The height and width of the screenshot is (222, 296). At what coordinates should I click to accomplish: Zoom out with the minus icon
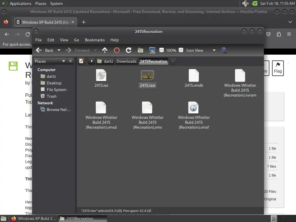pyautogui.click(x=161, y=50)
